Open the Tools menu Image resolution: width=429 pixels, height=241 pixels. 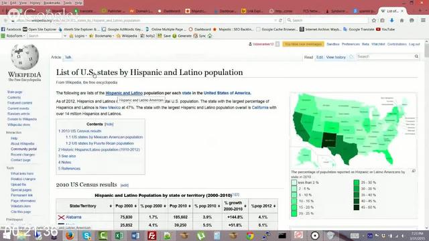click(67, 3)
